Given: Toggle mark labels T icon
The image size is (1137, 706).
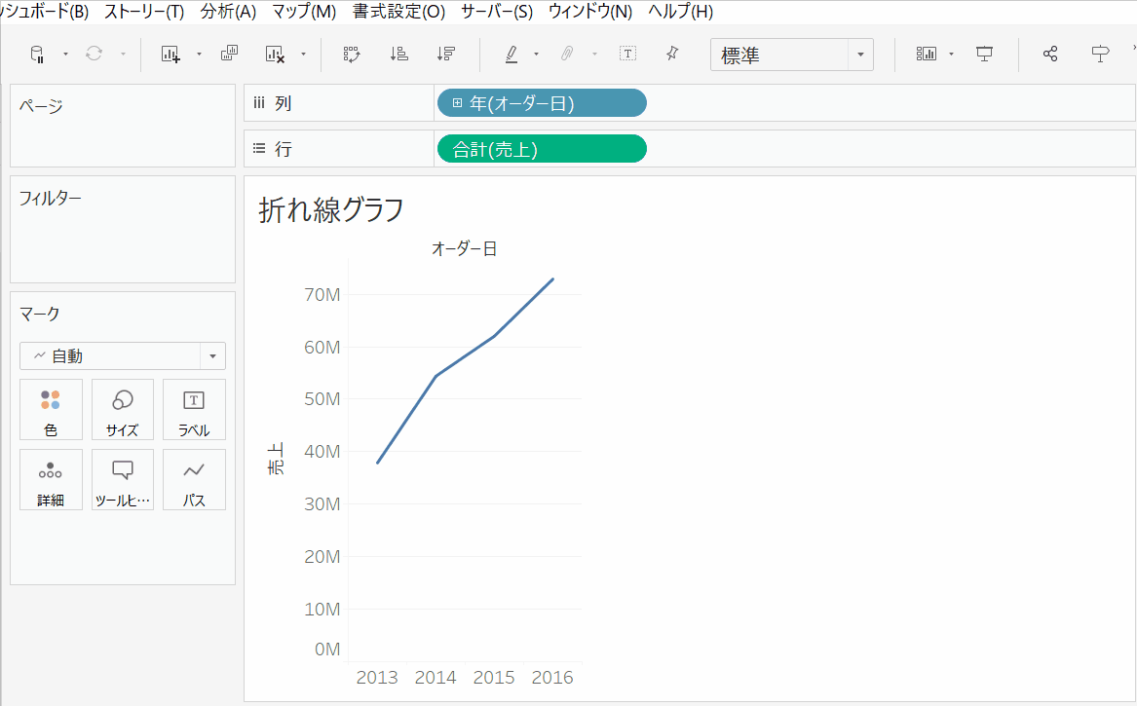Looking at the screenshot, I should 628,54.
